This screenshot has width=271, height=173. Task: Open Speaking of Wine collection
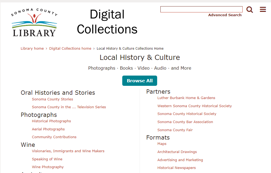(x=47, y=159)
